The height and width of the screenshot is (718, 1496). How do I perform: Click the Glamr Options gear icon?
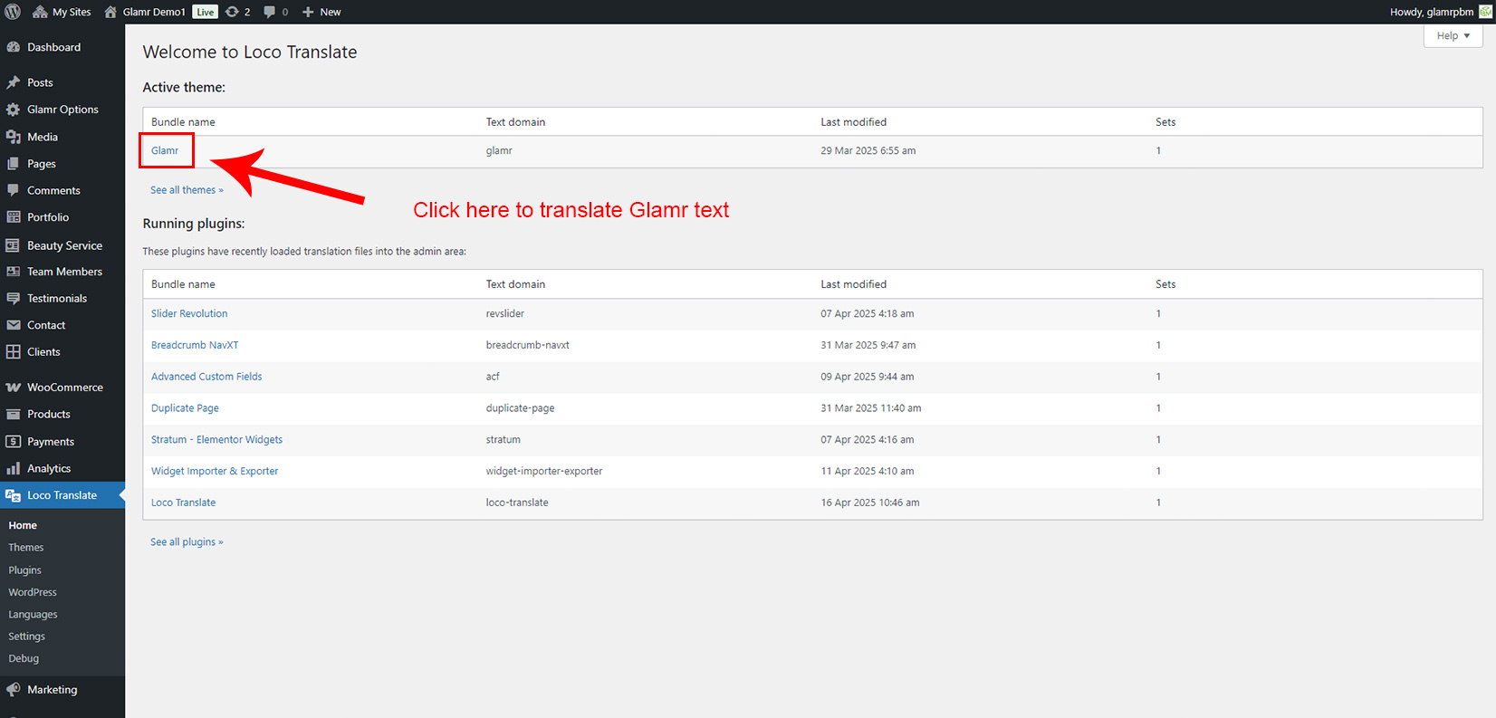(14, 110)
